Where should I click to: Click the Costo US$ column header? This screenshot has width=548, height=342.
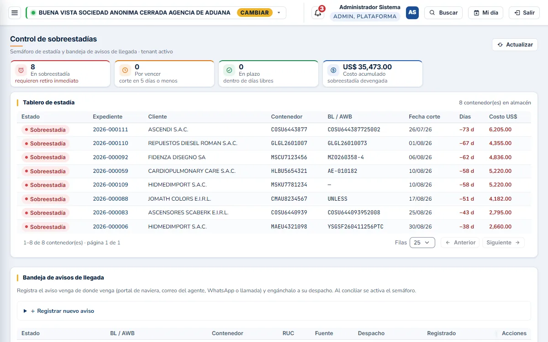tap(503, 117)
